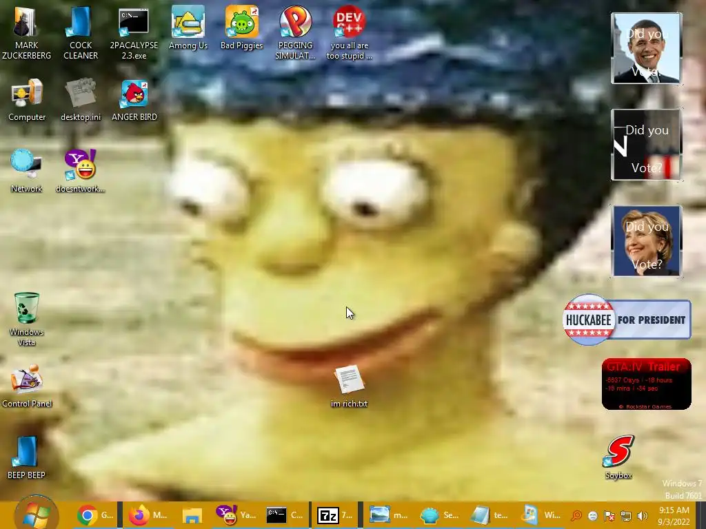Click the Huckabee For President gadget
Screen dimensions: 706x529
pos(627,320)
